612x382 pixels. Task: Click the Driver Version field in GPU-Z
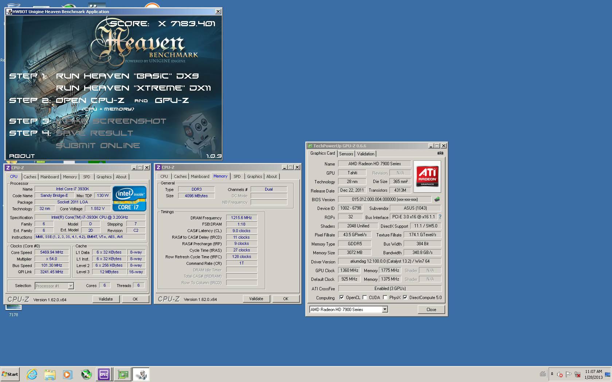(x=390, y=261)
